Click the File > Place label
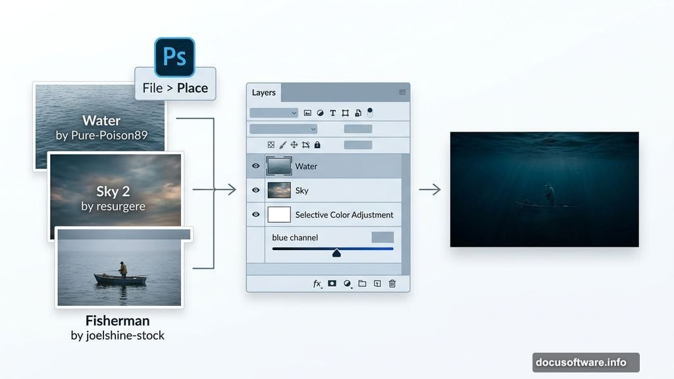The height and width of the screenshot is (379, 674). pos(175,86)
